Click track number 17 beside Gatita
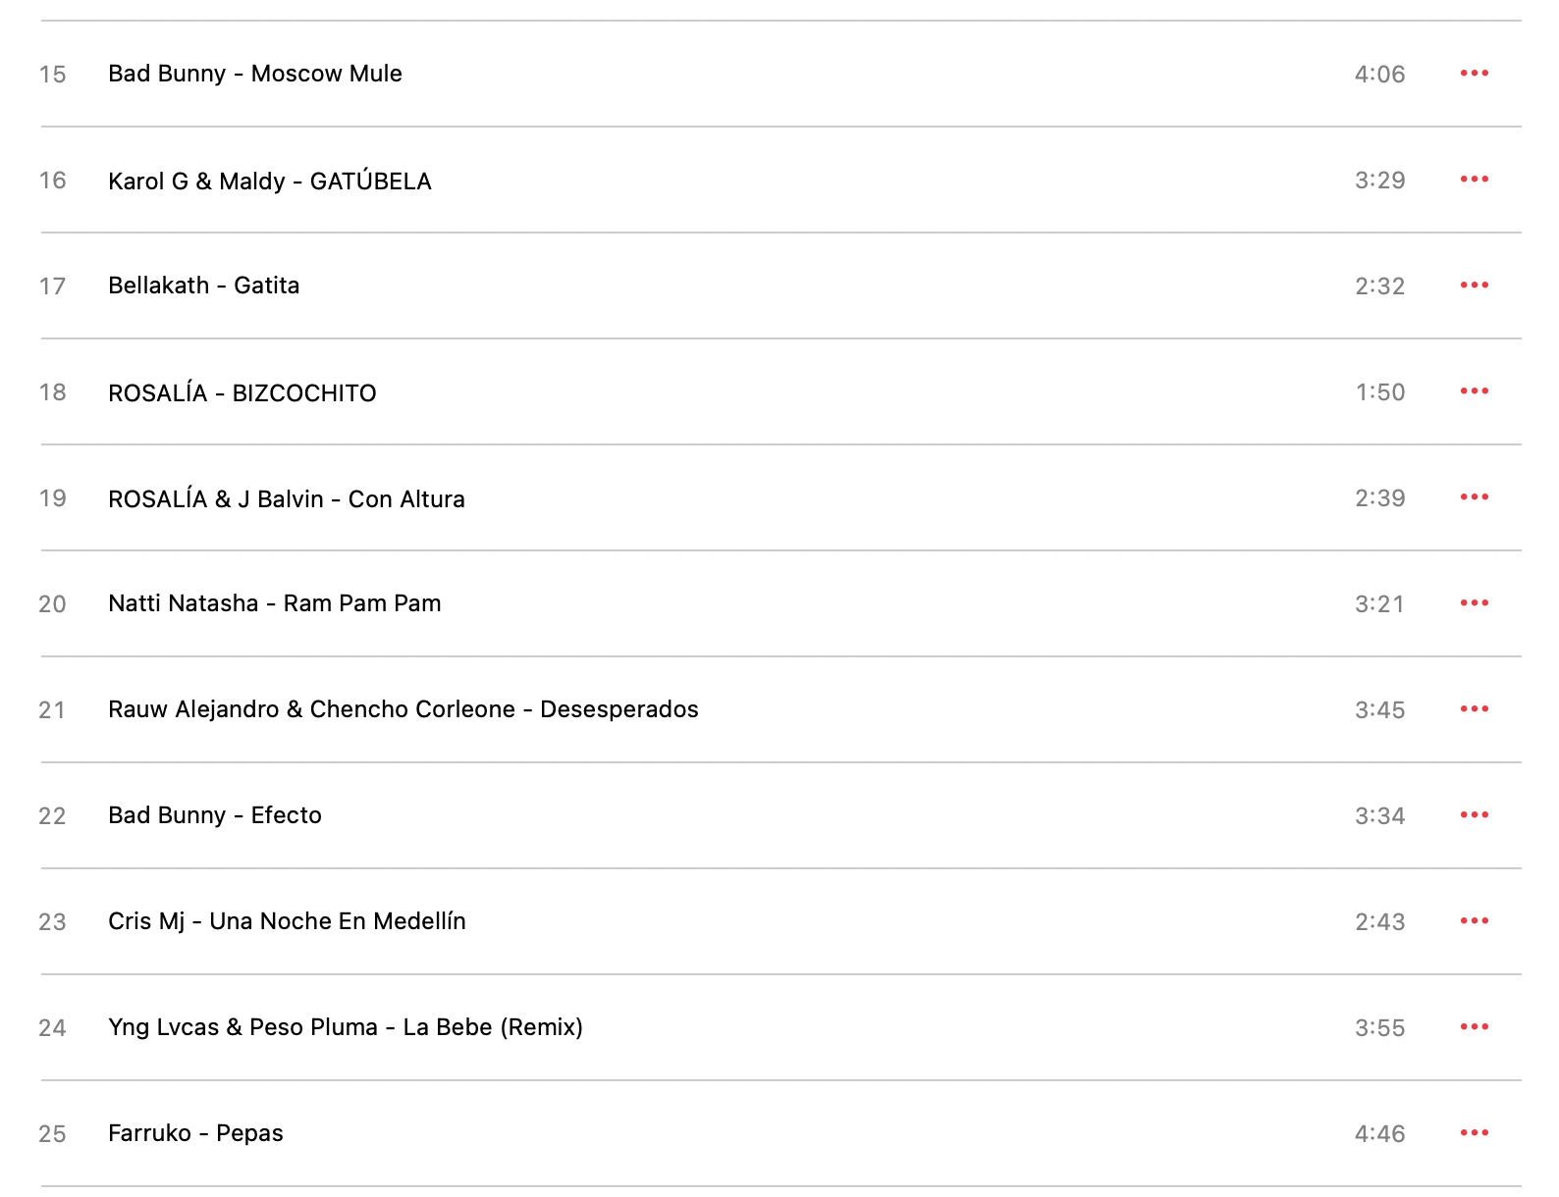The width and height of the screenshot is (1559, 1197). click(52, 286)
